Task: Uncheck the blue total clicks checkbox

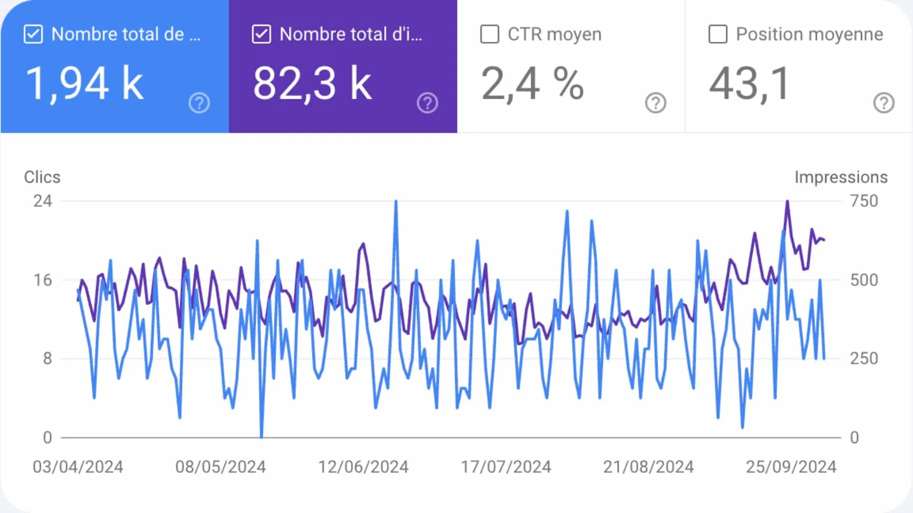Action: pyautogui.click(x=33, y=34)
